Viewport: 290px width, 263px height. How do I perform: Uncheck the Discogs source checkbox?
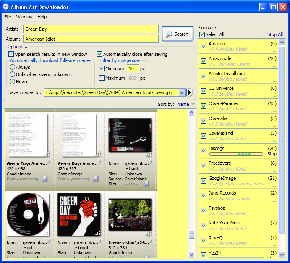coord(204,150)
